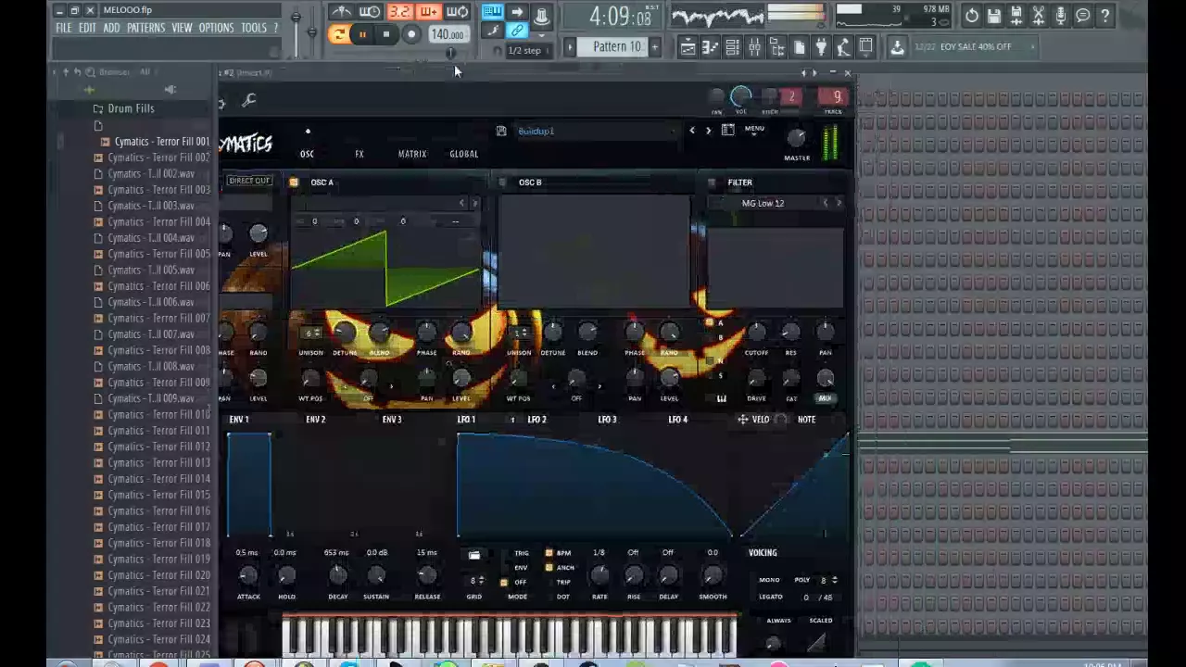Open the VIEW menu
The image size is (1186, 667).
pos(182,29)
